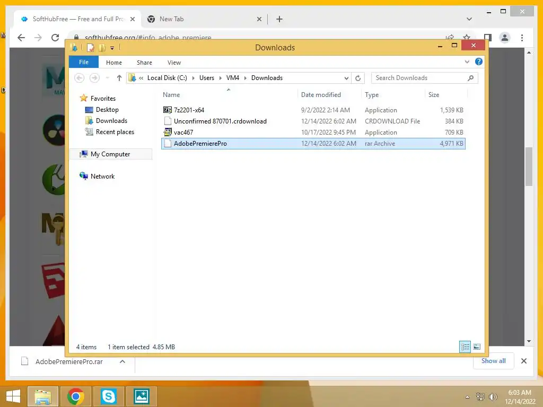The width and height of the screenshot is (543, 407).
Task: Go up one folder level arrow
Action: (119, 78)
